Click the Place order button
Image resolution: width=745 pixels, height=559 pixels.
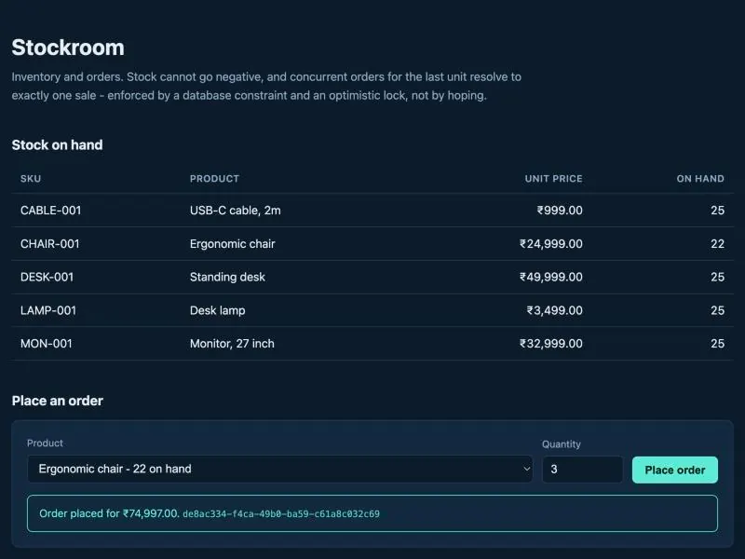click(674, 470)
